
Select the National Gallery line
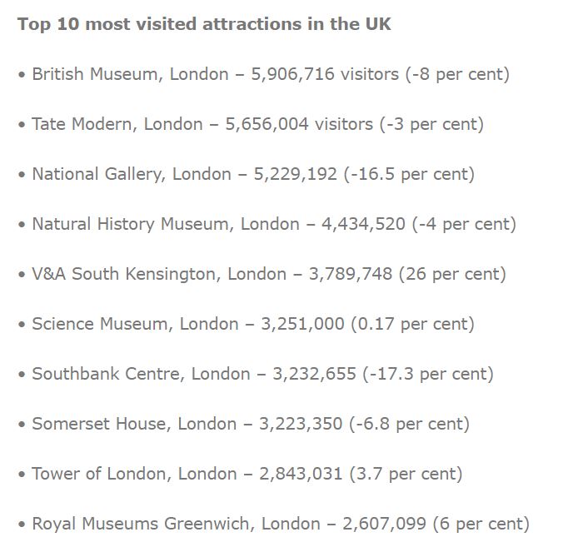point(247,174)
